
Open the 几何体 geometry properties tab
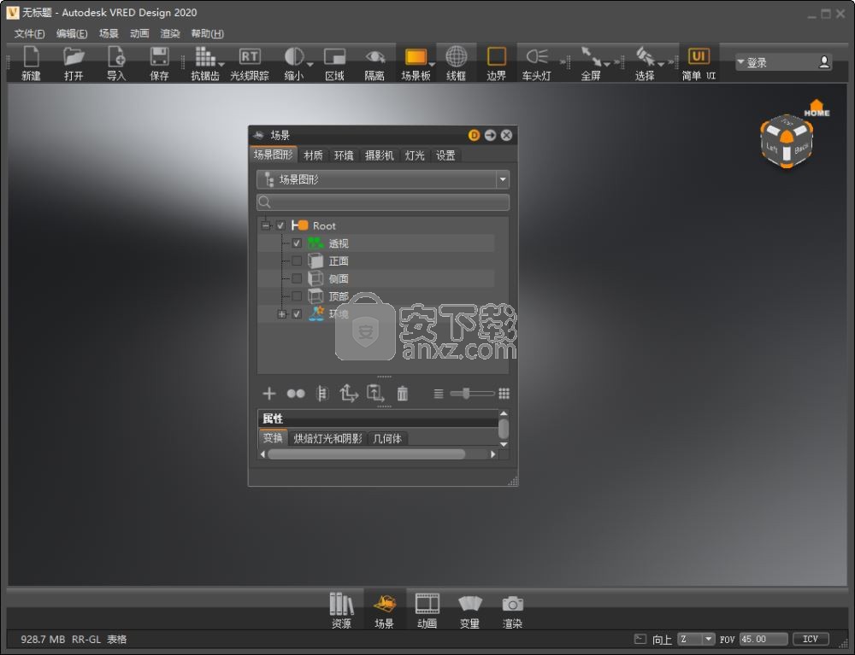click(x=387, y=438)
